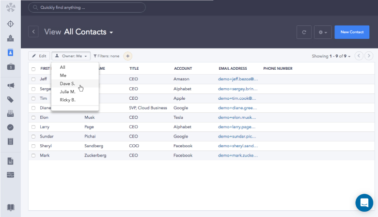The height and width of the screenshot is (217, 378).
Task: Open the gear settings dropdown
Action: [321, 32]
